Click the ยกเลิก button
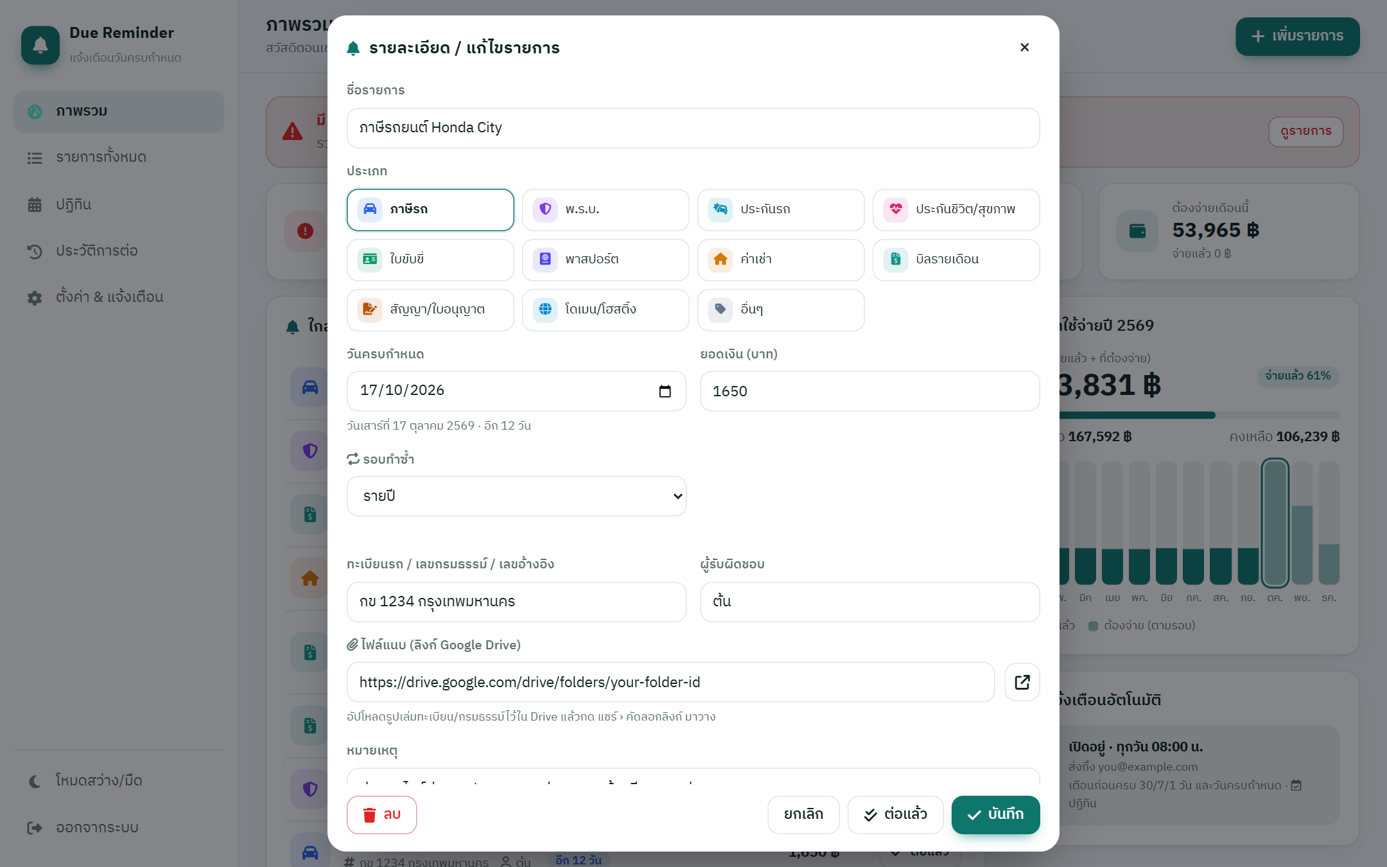Image resolution: width=1387 pixels, height=867 pixels. [803, 815]
